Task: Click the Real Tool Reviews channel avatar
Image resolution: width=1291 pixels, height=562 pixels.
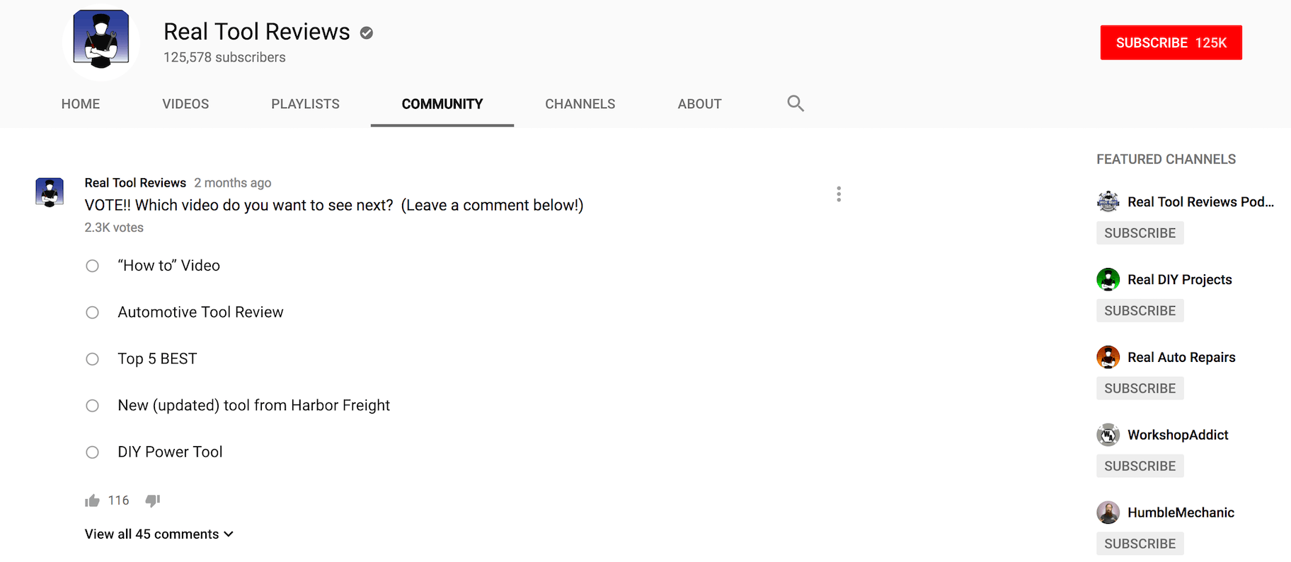Action: pyautogui.click(x=101, y=40)
